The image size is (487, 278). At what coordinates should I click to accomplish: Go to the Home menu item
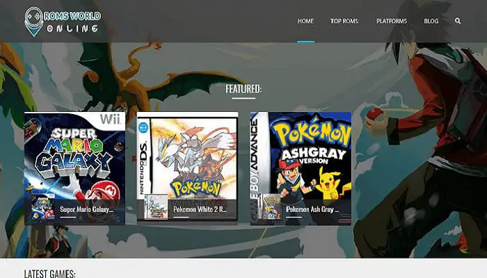tap(305, 21)
